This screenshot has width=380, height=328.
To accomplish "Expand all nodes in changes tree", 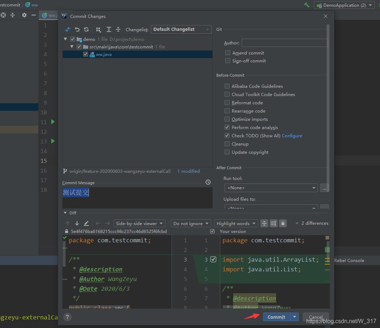I will pos(109,29).
